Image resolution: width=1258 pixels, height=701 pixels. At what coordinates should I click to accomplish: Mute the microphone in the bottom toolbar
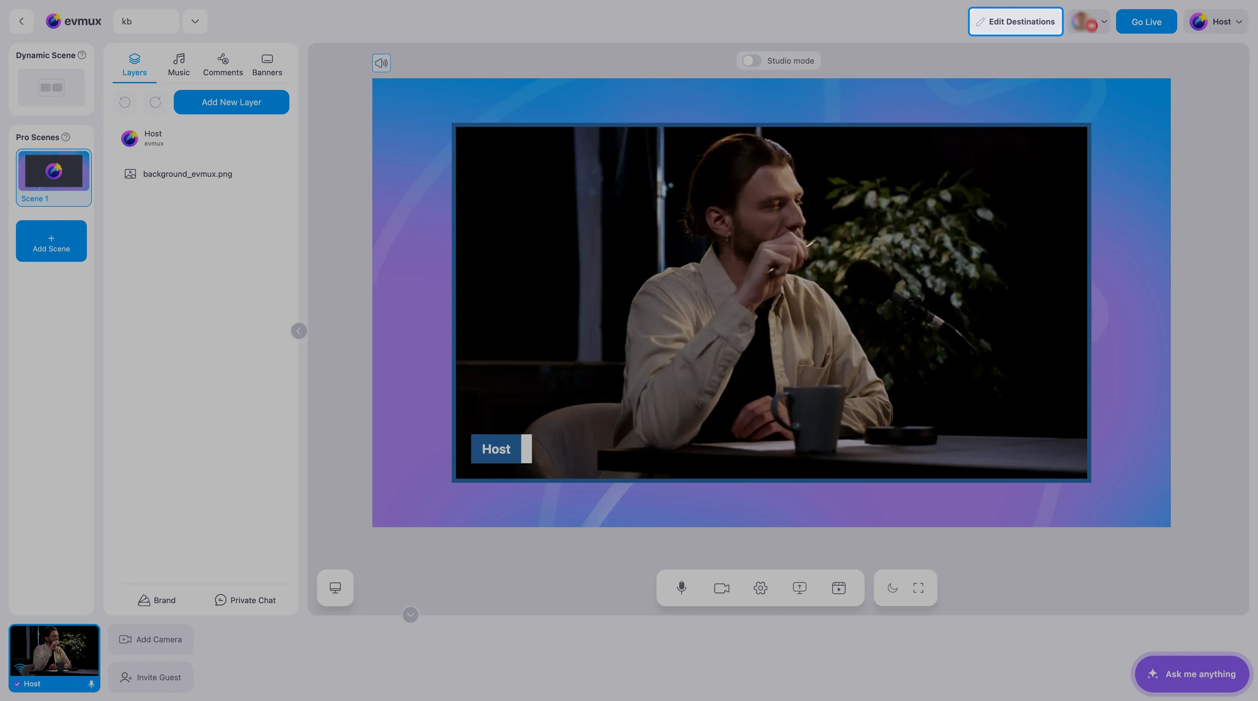click(682, 588)
